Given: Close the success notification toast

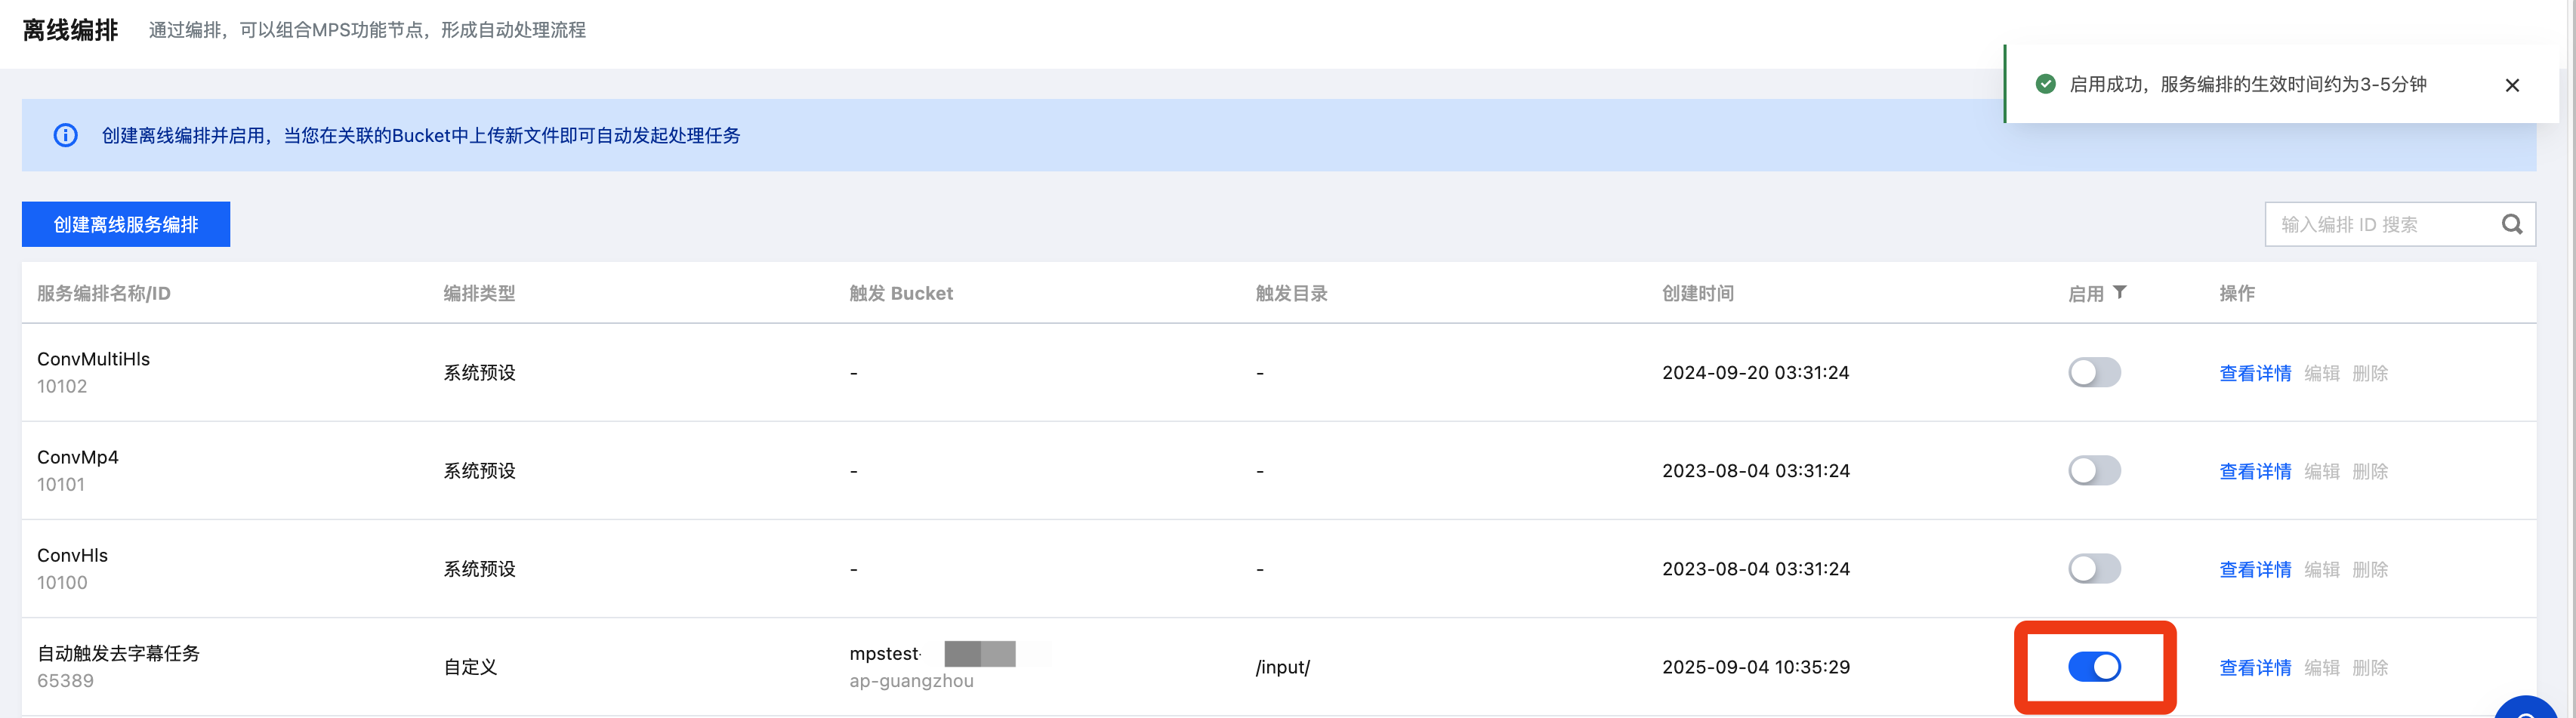Looking at the screenshot, I should pyautogui.click(x=2511, y=85).
